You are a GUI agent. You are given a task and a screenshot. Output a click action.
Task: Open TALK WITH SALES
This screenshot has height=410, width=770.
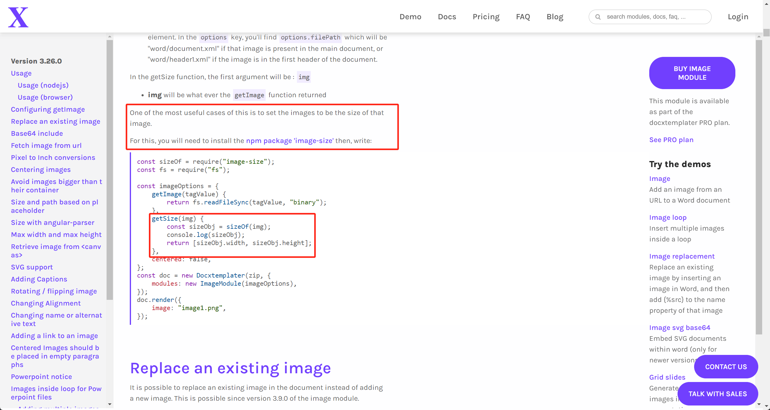[x=718, y=393]
